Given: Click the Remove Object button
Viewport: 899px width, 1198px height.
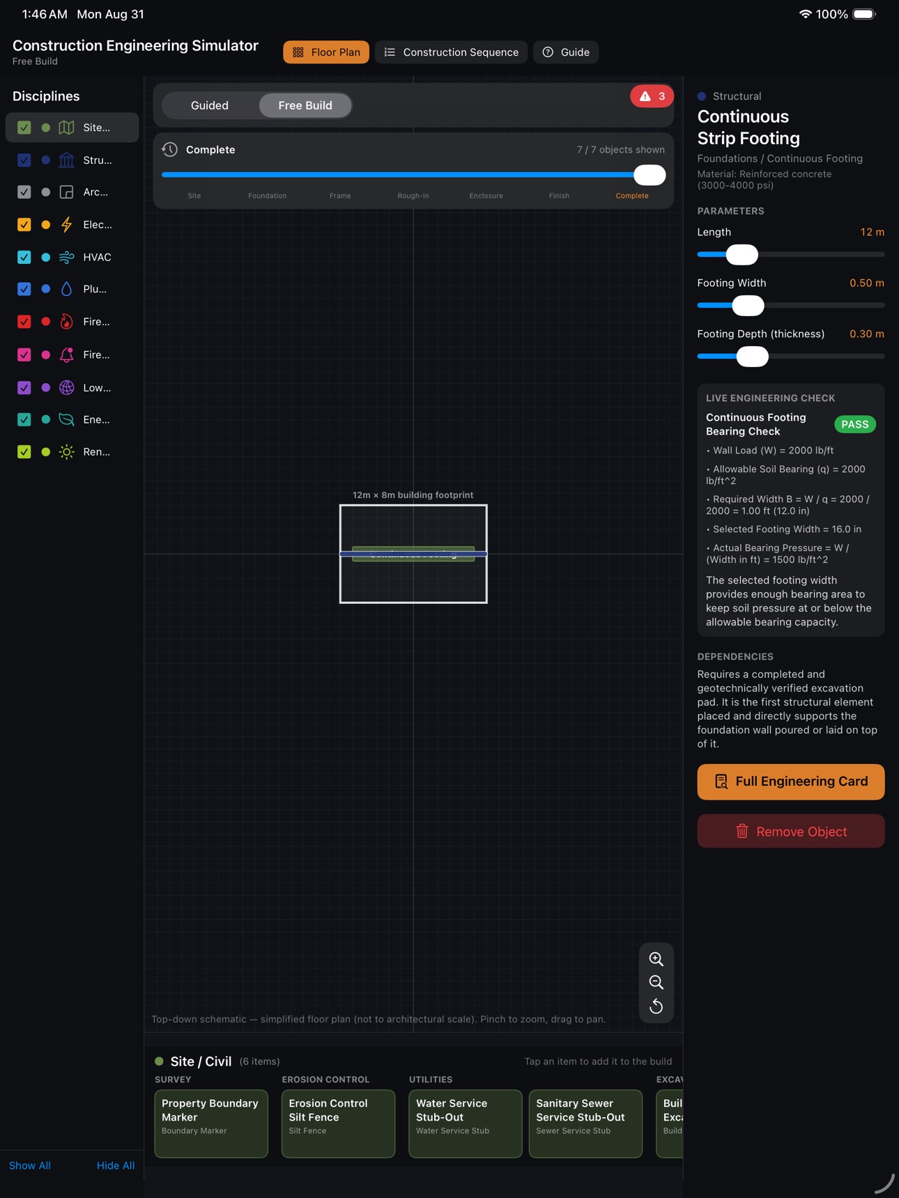Looking at the screenshot, I should [x=791, y=832].
